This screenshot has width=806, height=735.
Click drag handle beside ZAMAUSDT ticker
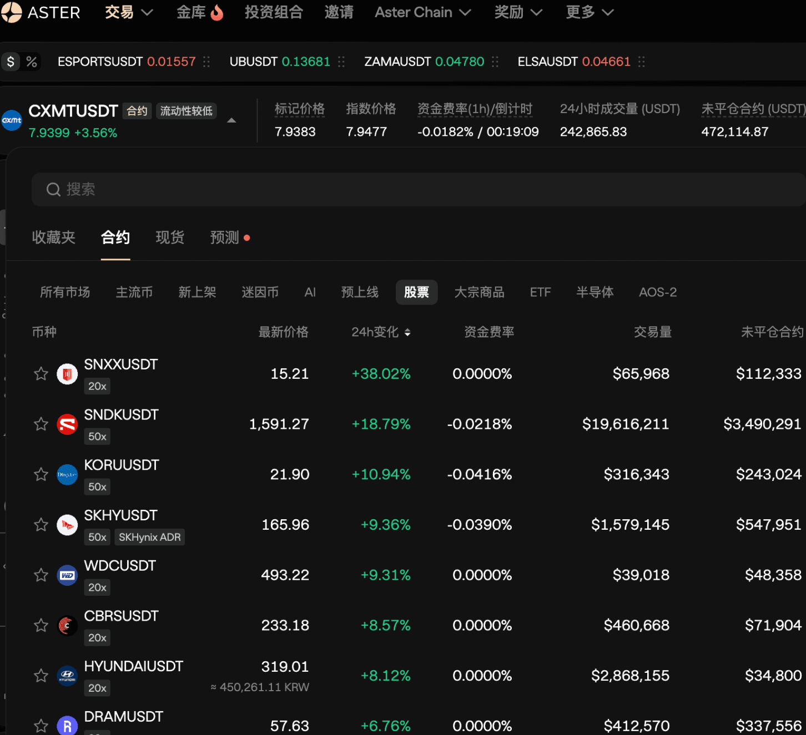(x=495, y=62)
